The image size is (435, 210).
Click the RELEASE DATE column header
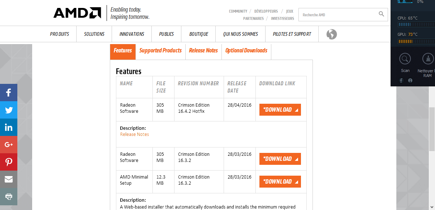(x=237, y=87)
